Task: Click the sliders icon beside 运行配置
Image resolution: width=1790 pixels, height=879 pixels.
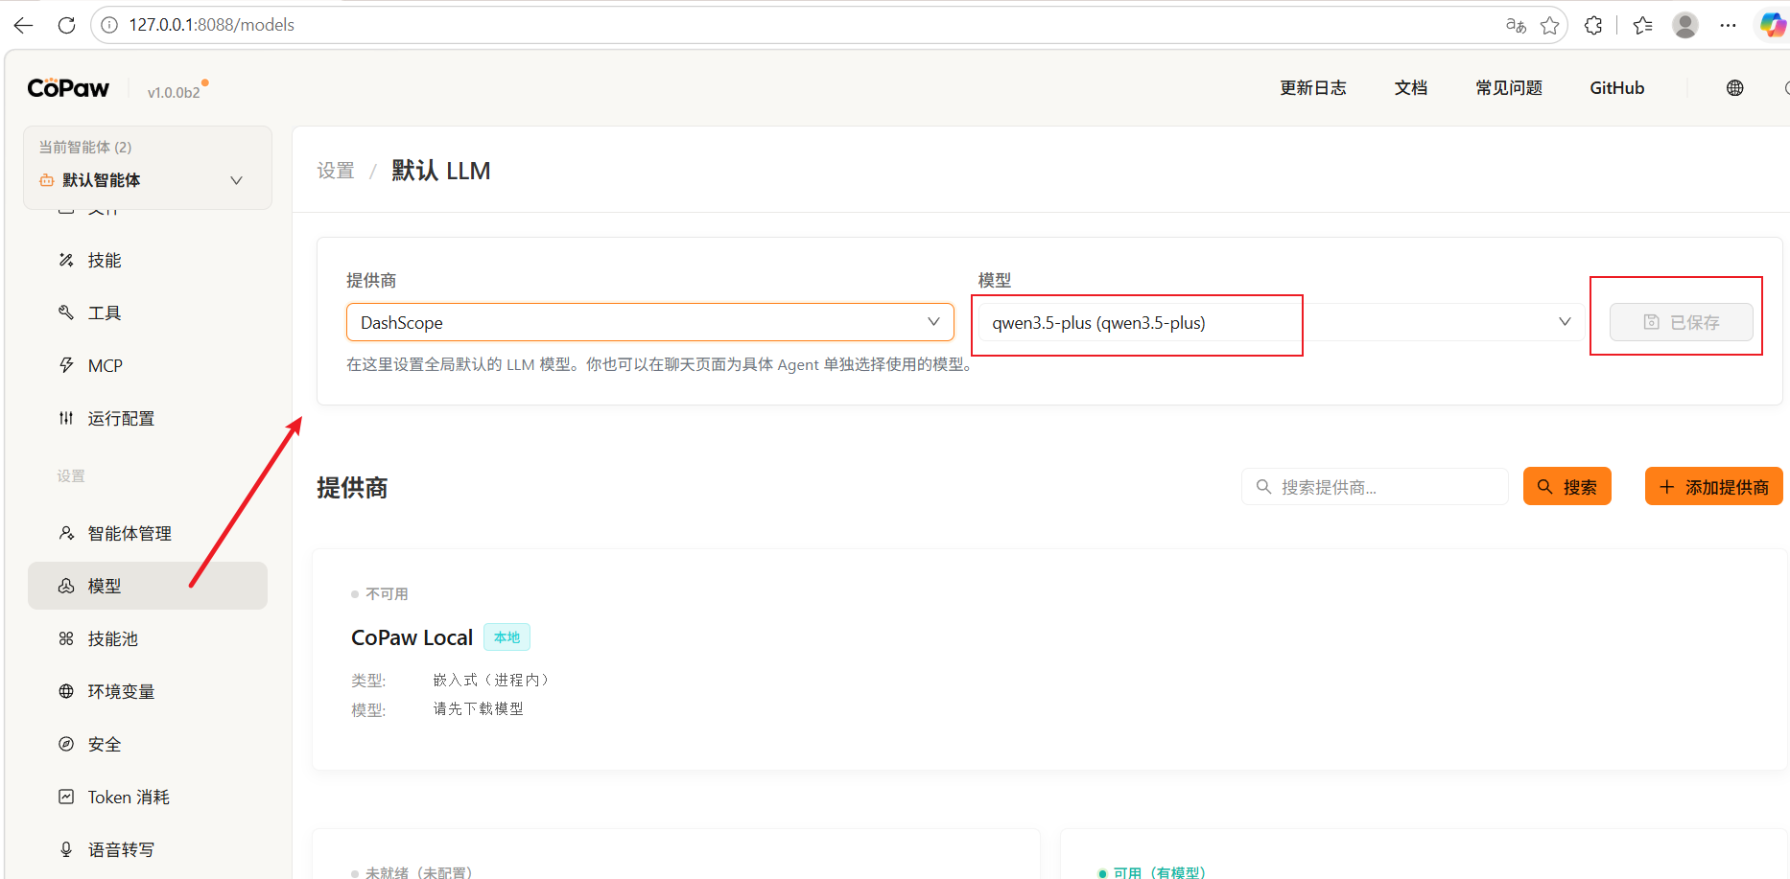Action: (x=66, y=418)
